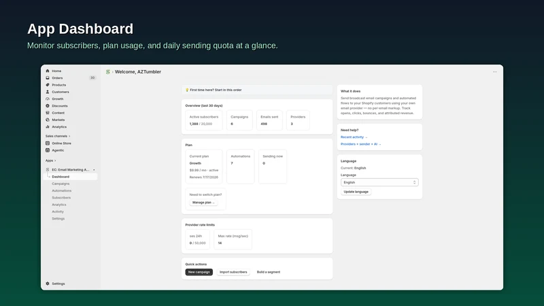Click the Growth icon
The image size is (544, 306).
pyautogui.click(x=48, y=99)
